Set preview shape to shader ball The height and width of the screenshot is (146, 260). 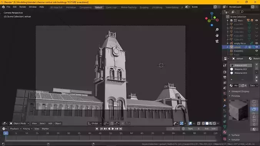[254, 117]
